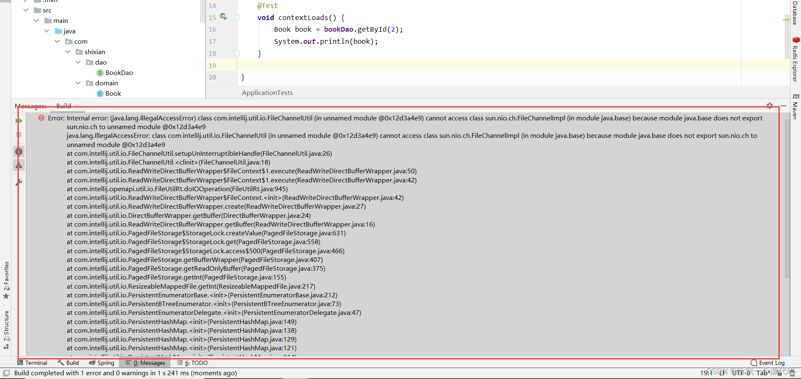Open the 6: TODO tool window

click(192, 363)
